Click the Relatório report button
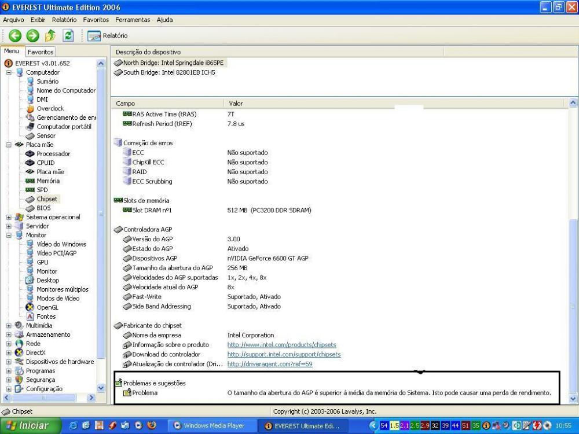The height and width of the screenshot is (434, 579). 101,36
